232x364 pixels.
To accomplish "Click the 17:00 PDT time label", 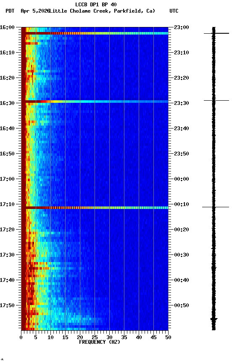I will tap(7, 179).
